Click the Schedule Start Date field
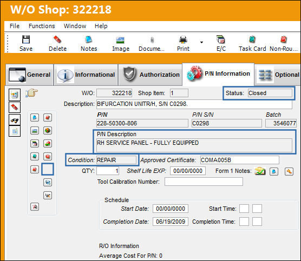301x261 pixels. pyautogui.click(x=171, y=209)
